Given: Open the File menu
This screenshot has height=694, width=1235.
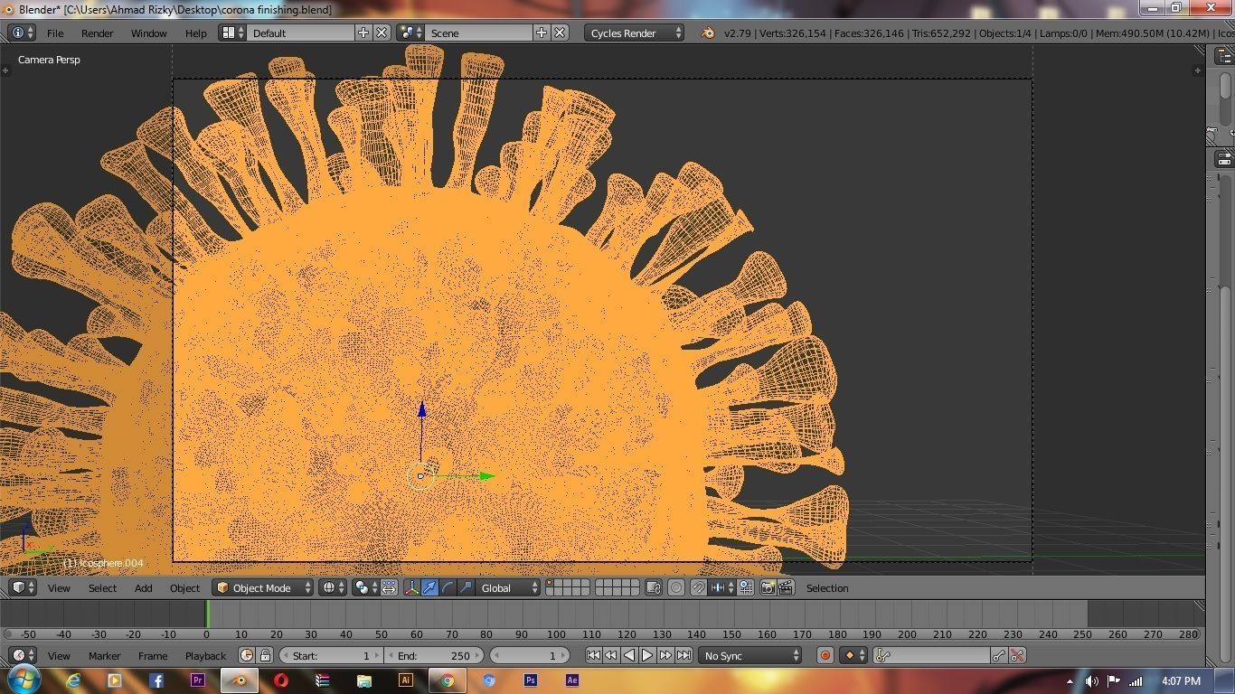Looking at the screenshot, I should point(55,33).
